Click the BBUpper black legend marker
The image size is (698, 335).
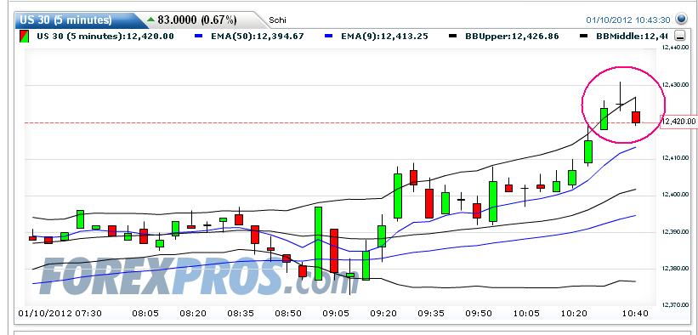[452, 36]
